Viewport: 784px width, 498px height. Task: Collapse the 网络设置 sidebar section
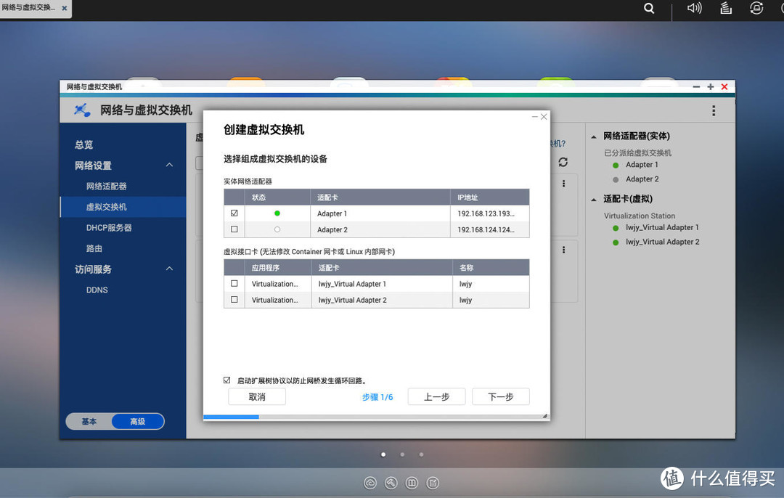[169, 165]
